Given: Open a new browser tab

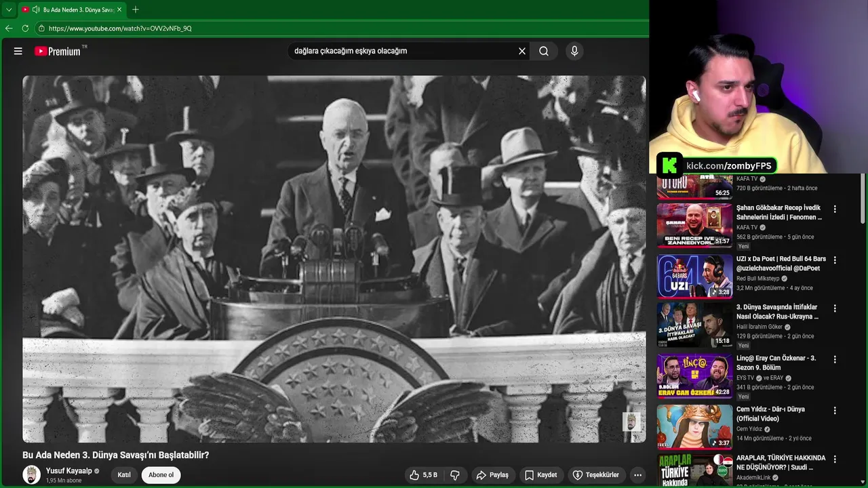Looking at the screenshot, I should point(136,9).
